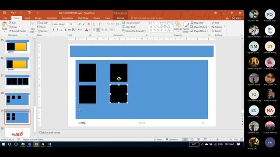Click the Find button

coord(215,23)
